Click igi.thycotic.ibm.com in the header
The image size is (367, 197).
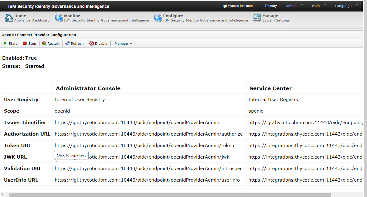[x=238, y=5]
